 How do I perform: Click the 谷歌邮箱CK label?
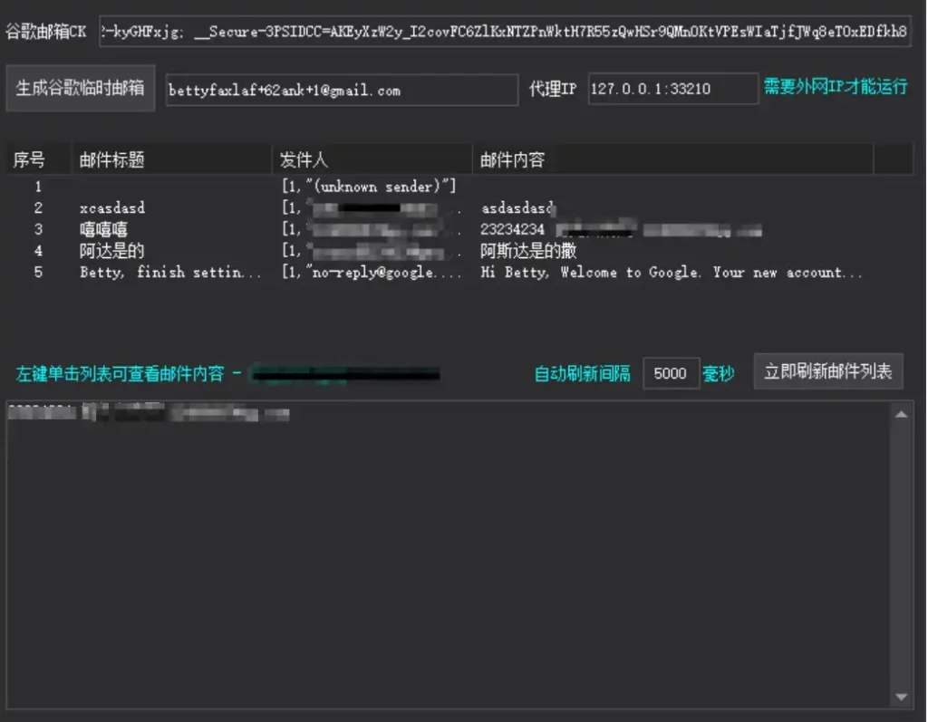click(x=45, y=32)
